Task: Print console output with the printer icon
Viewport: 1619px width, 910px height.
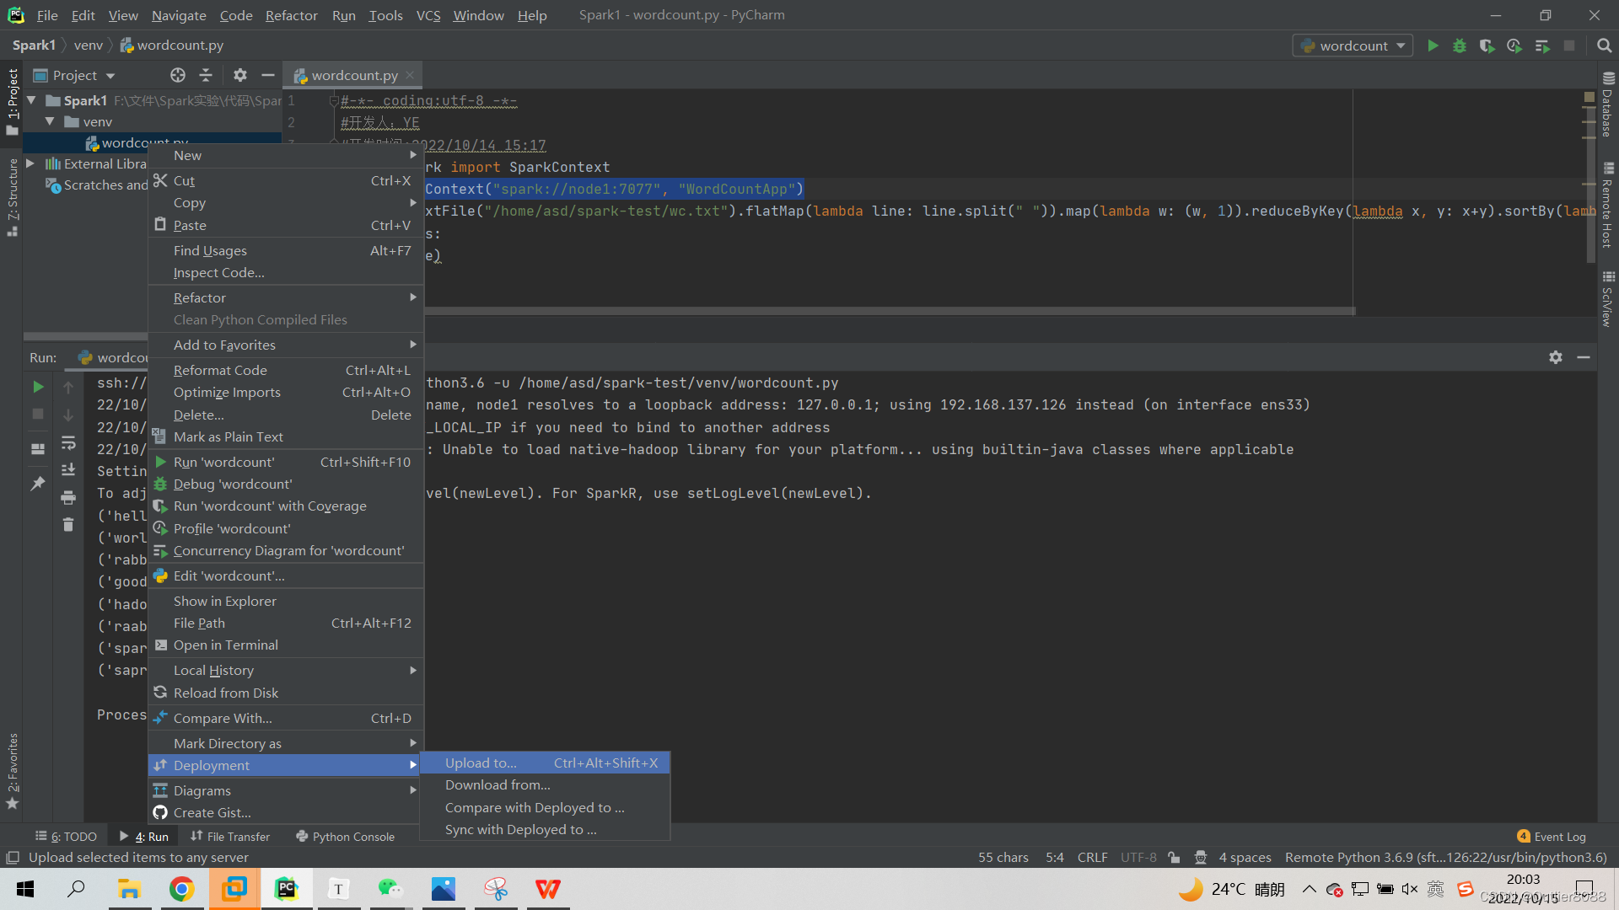Action: pos(68,497)
